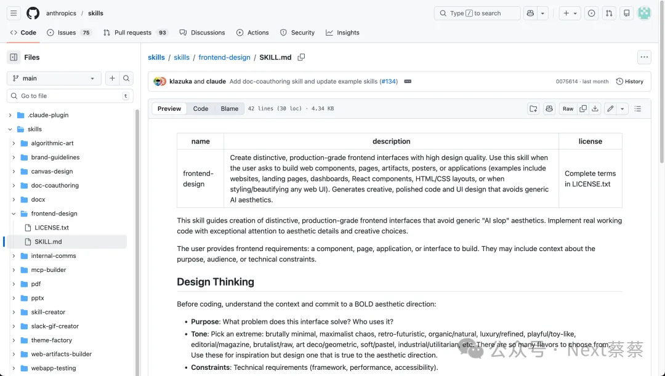Open the main branch selector dropdown
Viewport: 665px width, 376px height.
tap(54, 78)
